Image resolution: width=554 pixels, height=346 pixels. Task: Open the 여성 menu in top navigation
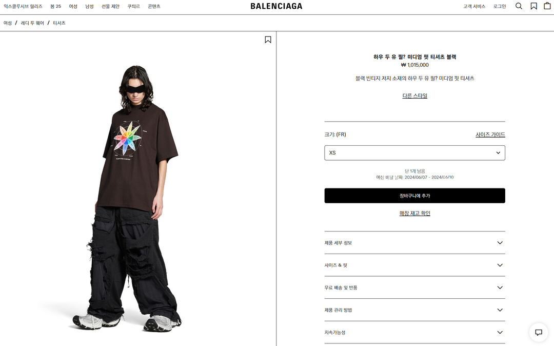coord(73,6)
